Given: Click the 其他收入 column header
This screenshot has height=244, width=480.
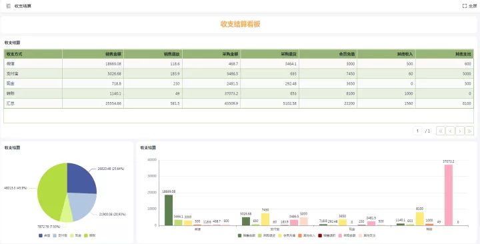Looking at the screenshot, I should tap(386, 54).
